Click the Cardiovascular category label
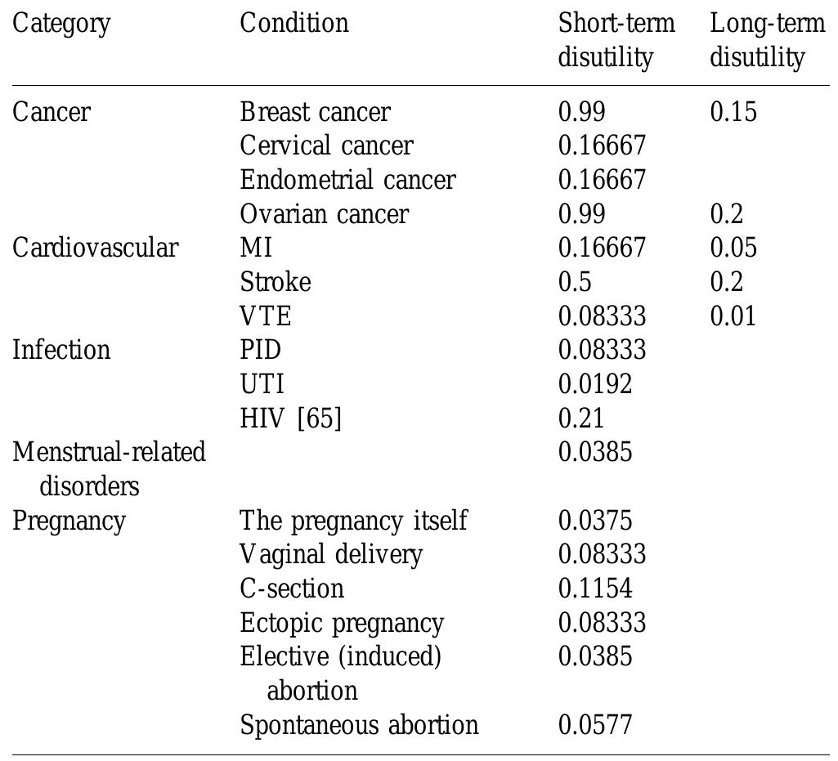The width and height of the screenshot is (838, 761). (x=95, y=248)
